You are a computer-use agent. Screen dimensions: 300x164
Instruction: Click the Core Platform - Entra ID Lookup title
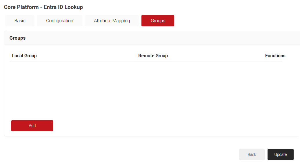pyautogui.click(x=43, y=7)
